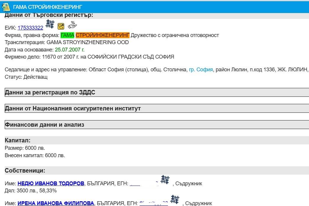Open the EIK link 175333322
The width and height of the screenshot is (309, 206).
coord(30,28)
